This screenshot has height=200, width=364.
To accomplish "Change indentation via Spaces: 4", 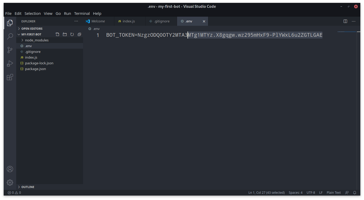I will (x=296, y=193).
